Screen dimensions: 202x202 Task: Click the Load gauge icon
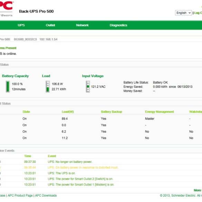(x=48, y=86)
